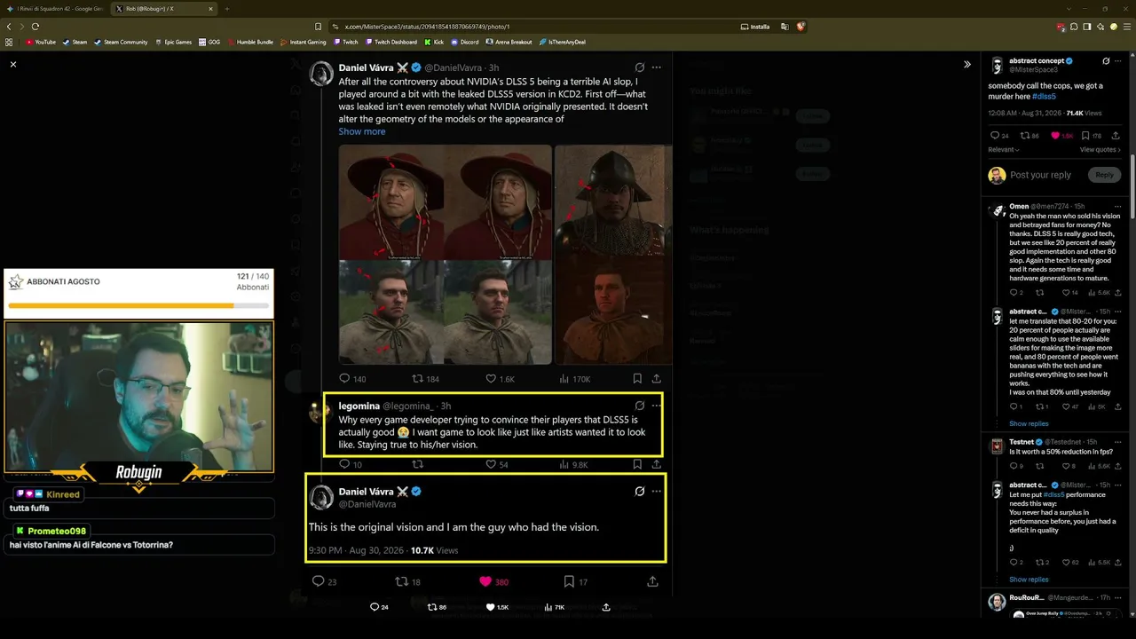Reply to highlighted post with 23 replies
This screenshot has height=639, width=1136.
324,582
